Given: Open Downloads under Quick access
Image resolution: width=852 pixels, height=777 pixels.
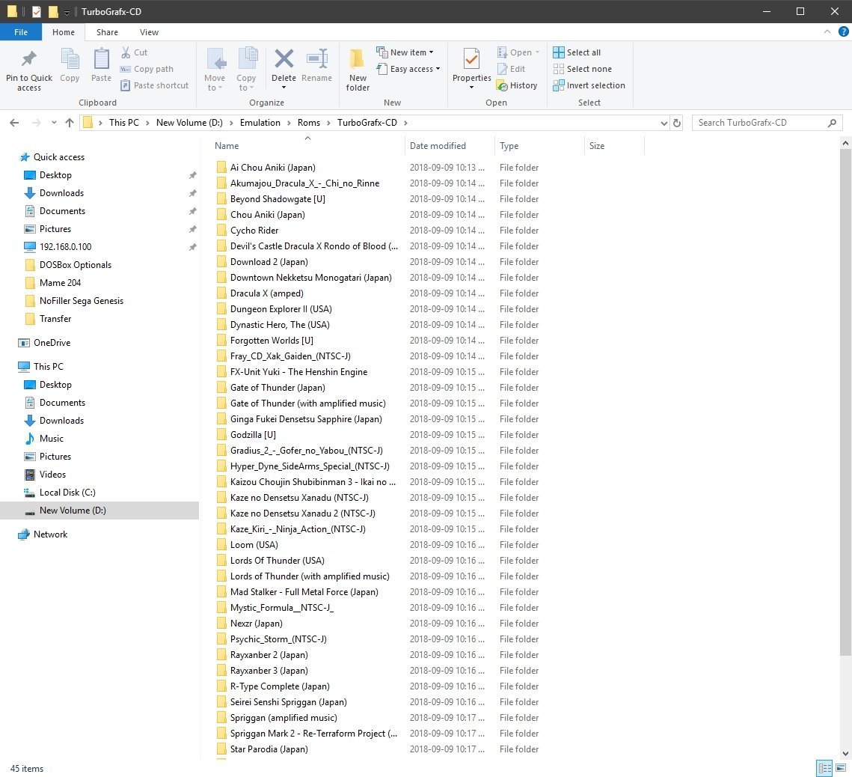Looking at the screenshot, I should coord(61,193).
